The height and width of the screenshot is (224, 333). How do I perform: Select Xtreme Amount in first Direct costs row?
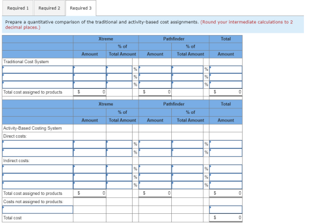click(90, 144)
